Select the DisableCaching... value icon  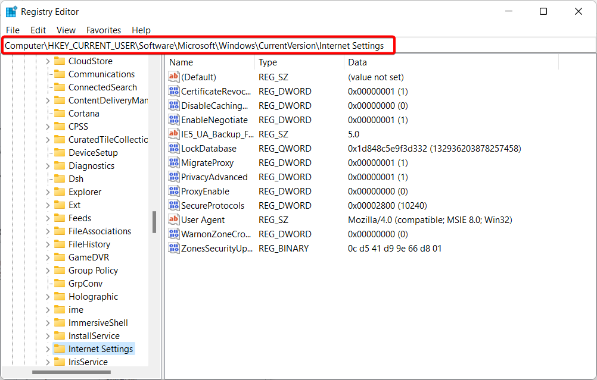tap(173, 105)
